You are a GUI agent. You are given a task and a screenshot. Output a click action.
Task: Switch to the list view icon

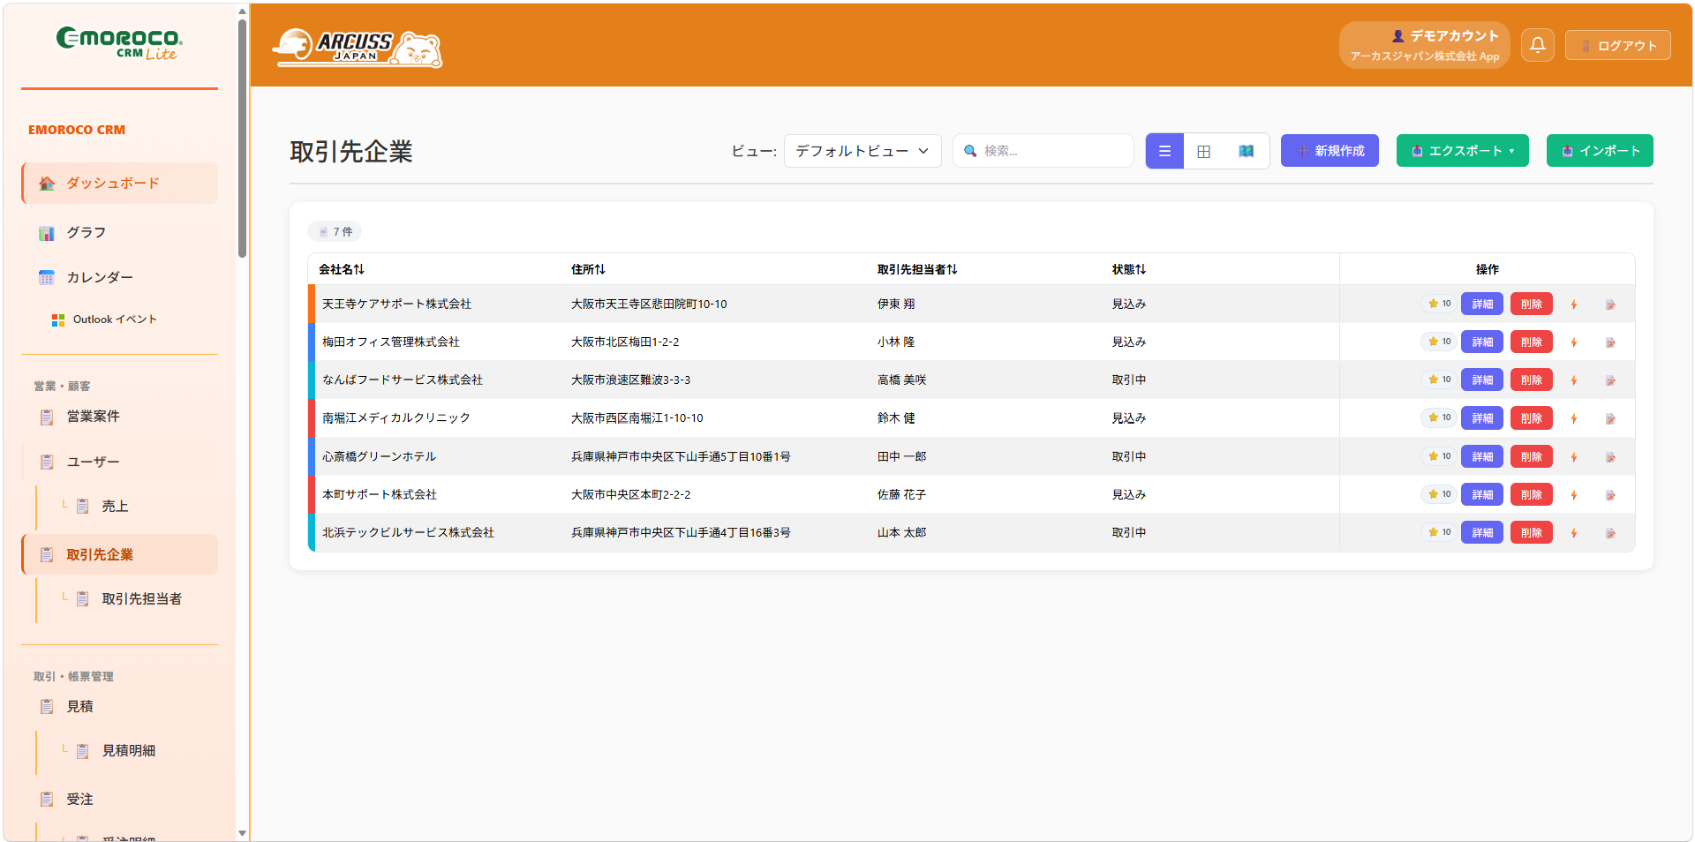pyautogui.click(x=1164, y=151)
